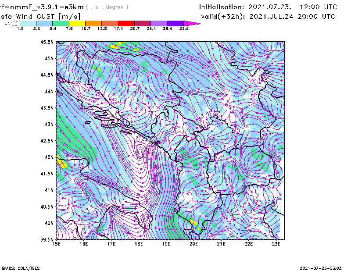This screenshot has width=351, height=271.
Task: Pick the coral 13.8–17.1 legend swatch
Action: pyautogui.click(x=110, y=23)
